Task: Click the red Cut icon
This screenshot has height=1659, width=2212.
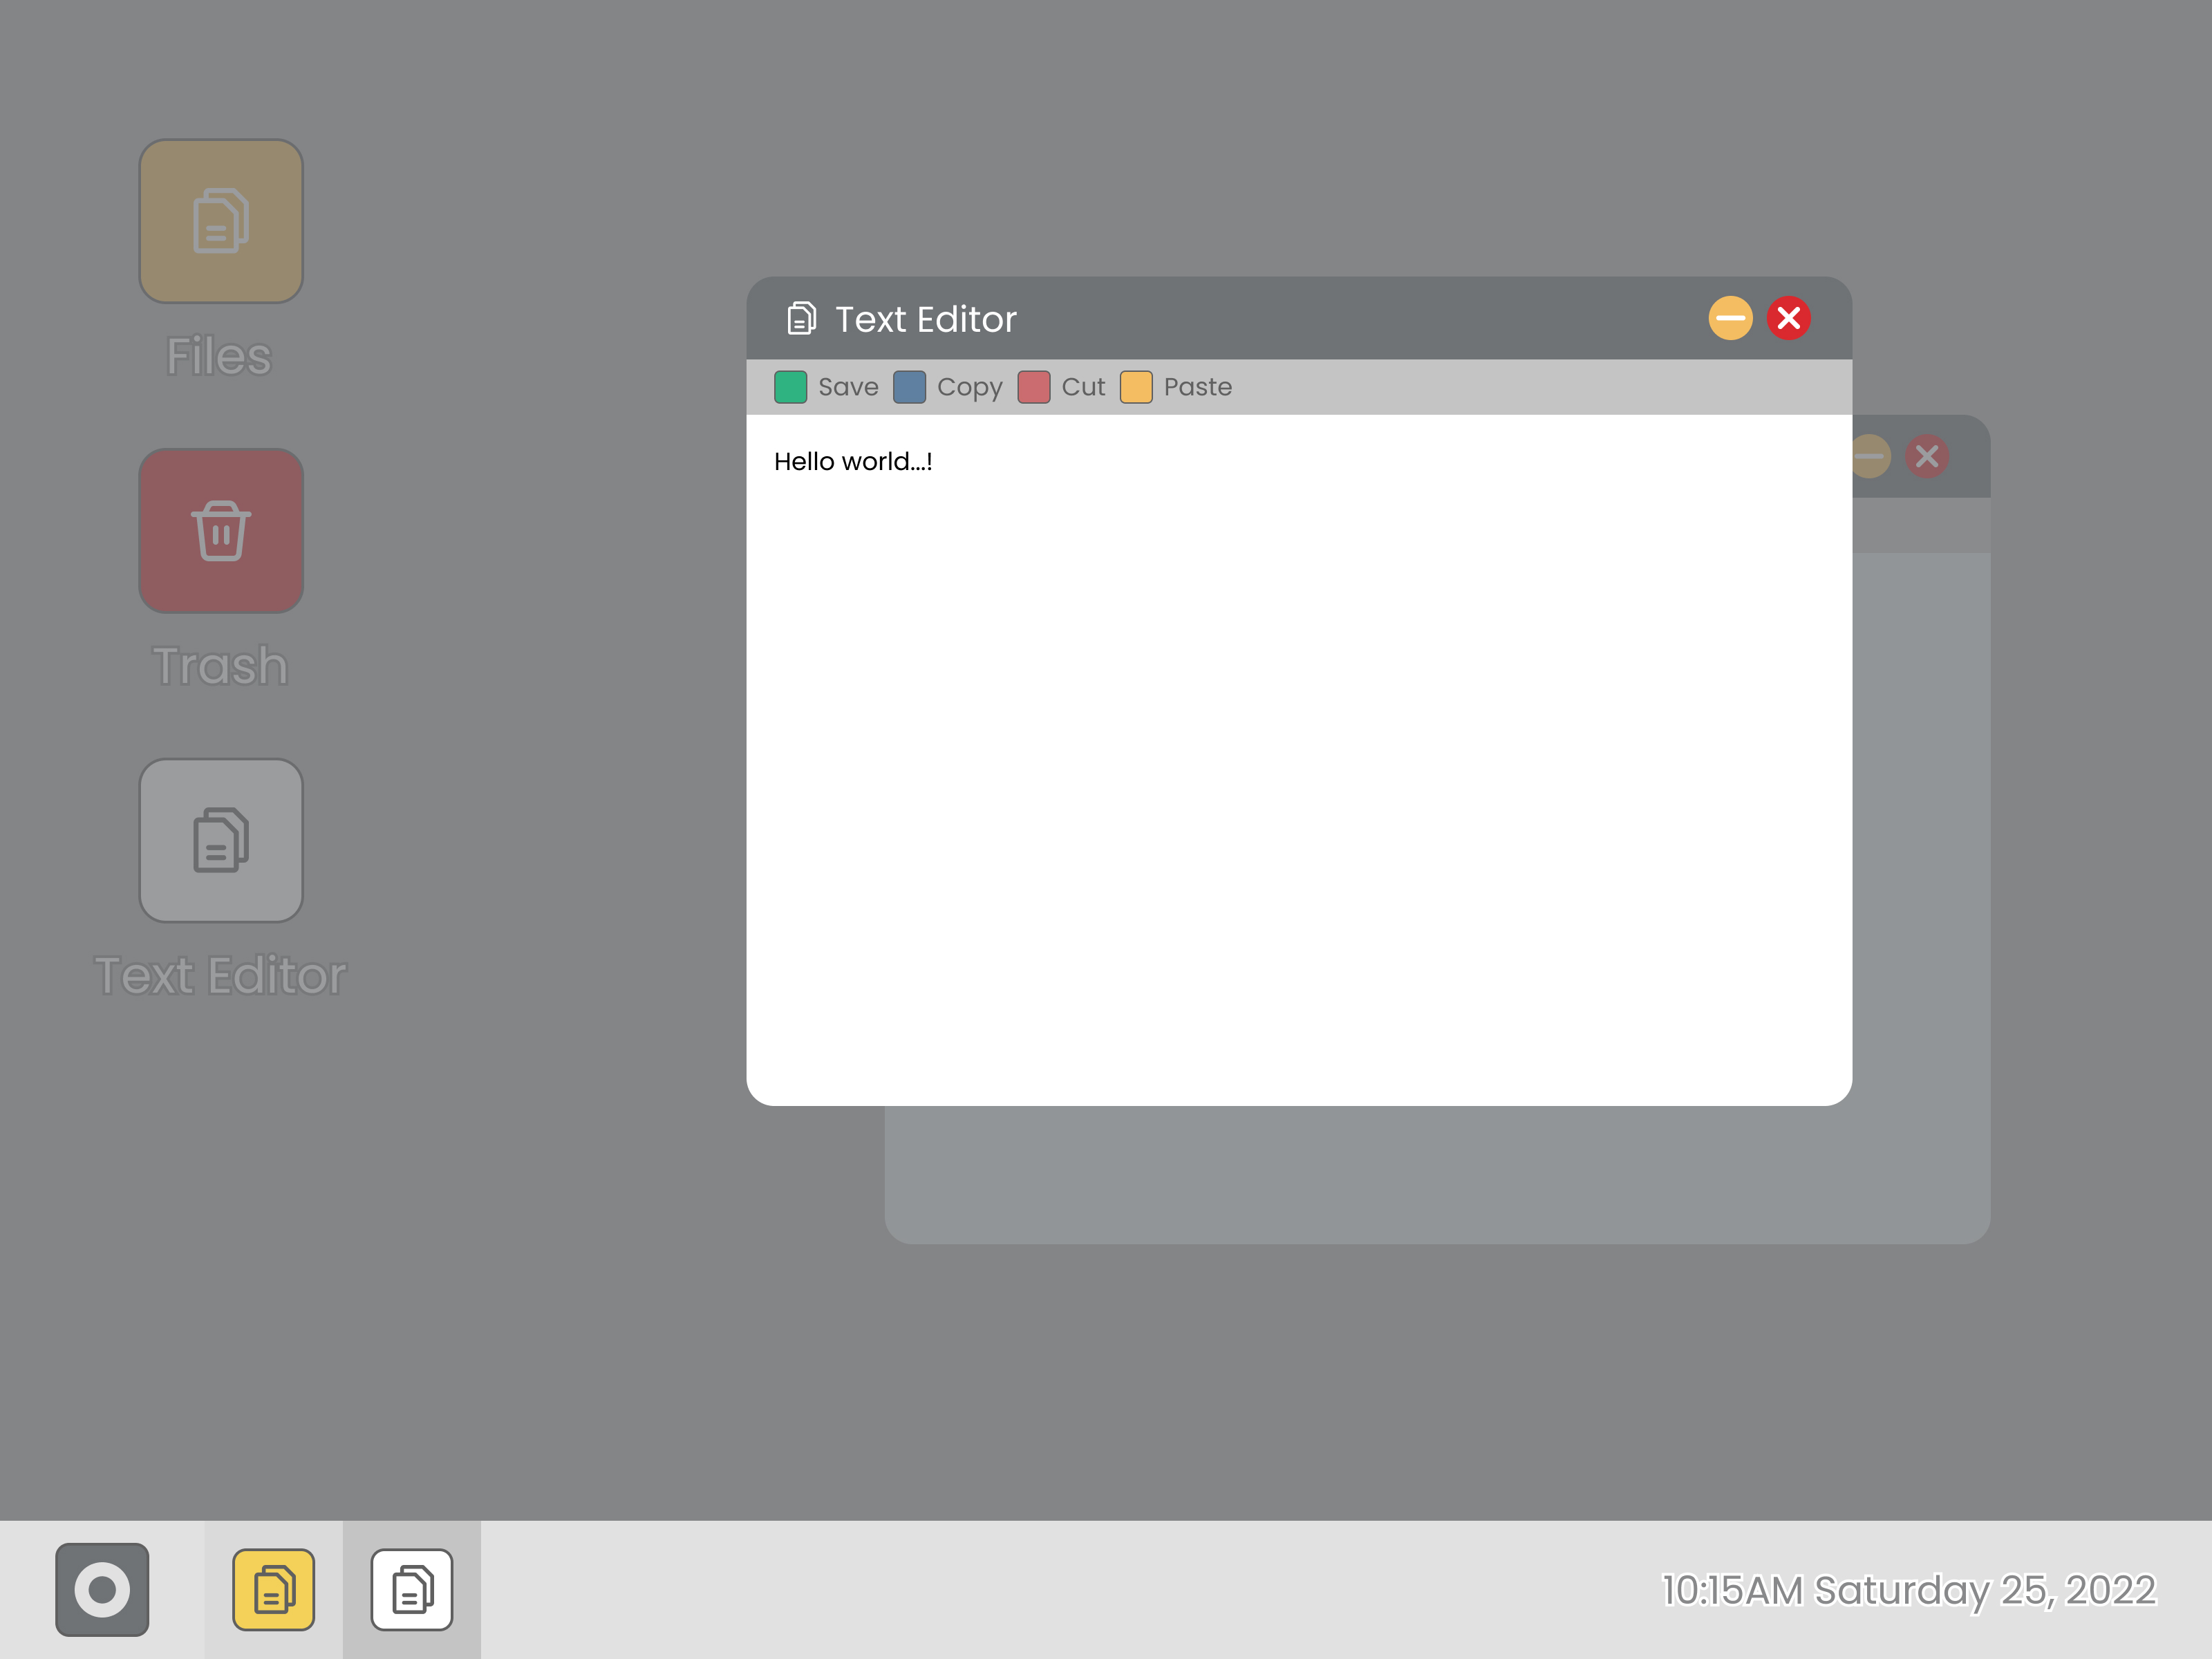Action: coord(1033,387)
